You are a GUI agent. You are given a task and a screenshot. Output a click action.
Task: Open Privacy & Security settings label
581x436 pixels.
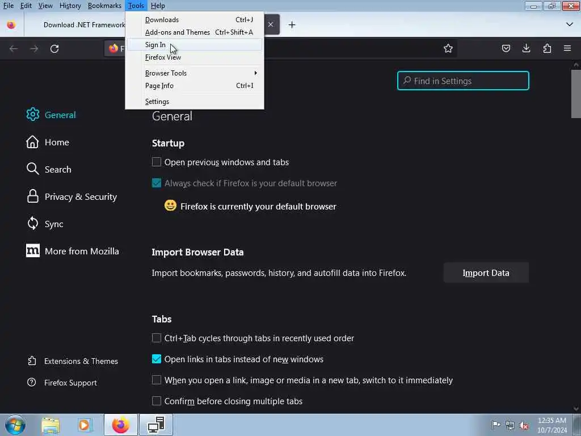click(81, 197)
